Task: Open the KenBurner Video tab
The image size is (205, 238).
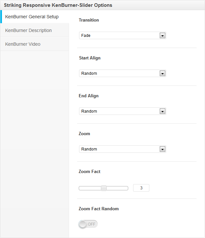Action: 23,44
